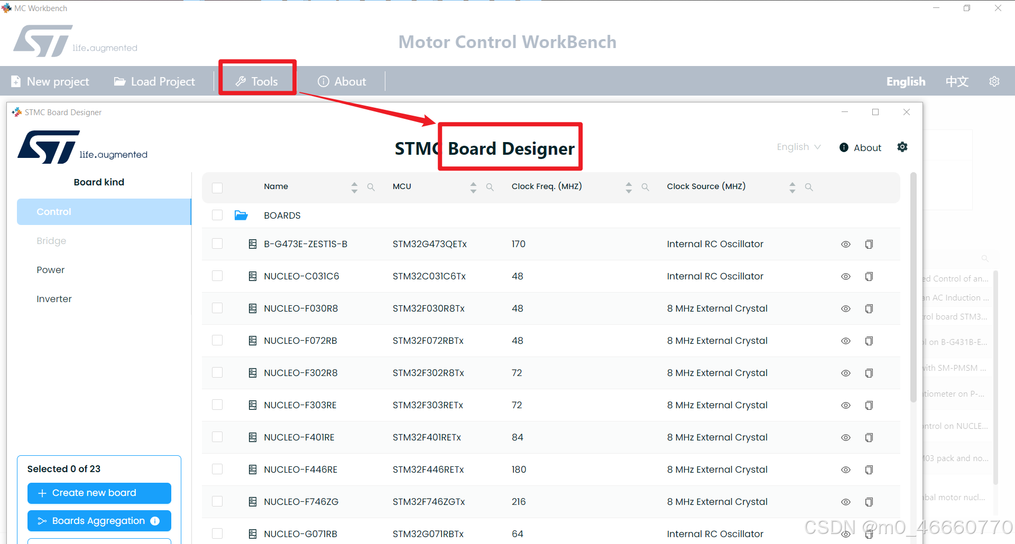1015x544 pixels.
Task: Duplicate the B-G473E-ZEST1S-B board
Action: pyautogui.click(x=869, y=244)
